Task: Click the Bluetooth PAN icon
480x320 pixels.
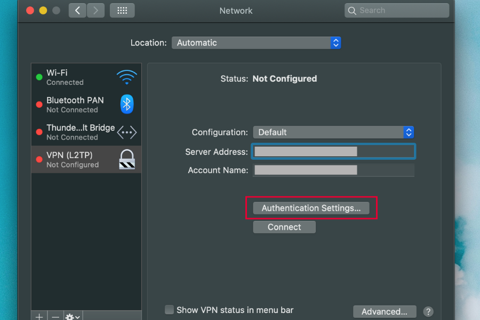Action: [126, 105]
